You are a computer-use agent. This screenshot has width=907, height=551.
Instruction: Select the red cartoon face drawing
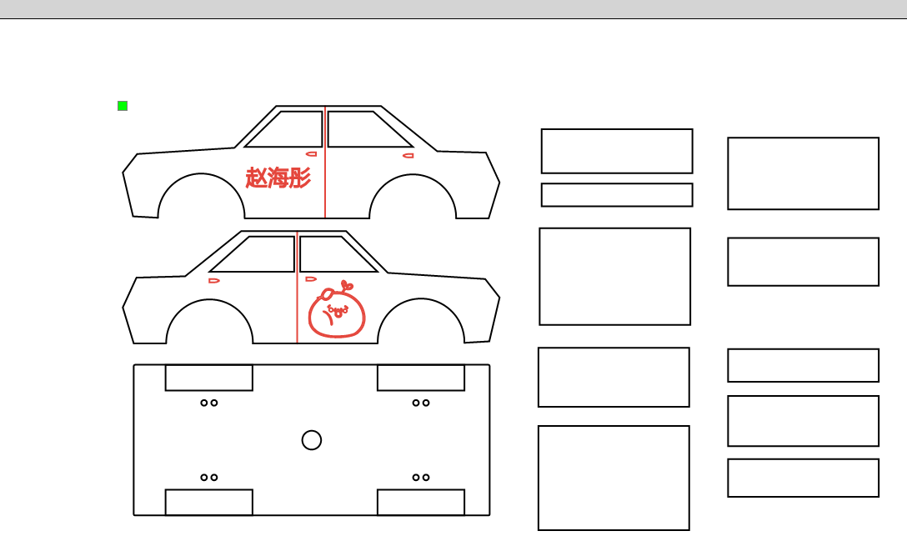pos(337,310)
